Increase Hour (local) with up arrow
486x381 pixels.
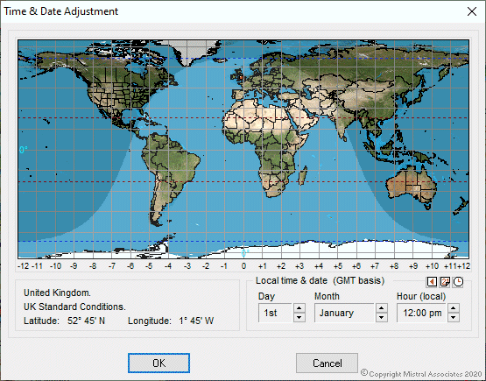pyautogui.click(x=454, y=308)
